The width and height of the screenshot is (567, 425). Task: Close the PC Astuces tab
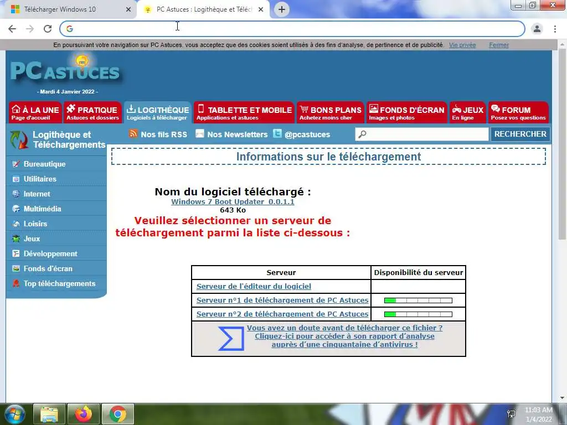click(261, 9)
